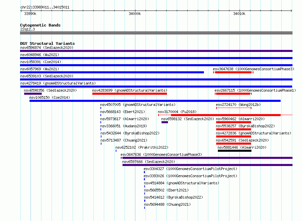
Task: Click nsv6598132 (Sedlazeck2020) label
Action: pos(188,119)
